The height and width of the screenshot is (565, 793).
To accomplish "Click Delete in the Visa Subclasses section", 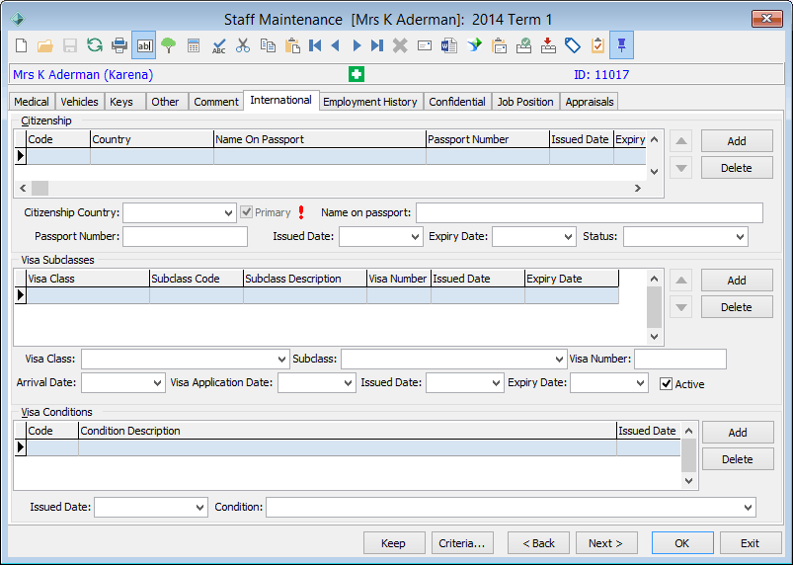I will click(x=737, y=307).
